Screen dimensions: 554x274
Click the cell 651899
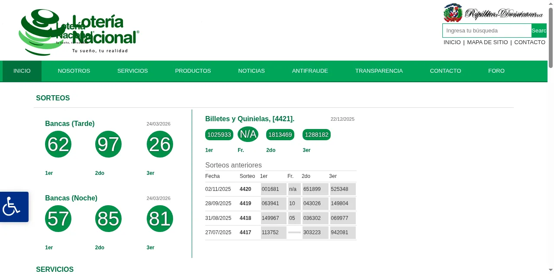click(316, 189)
